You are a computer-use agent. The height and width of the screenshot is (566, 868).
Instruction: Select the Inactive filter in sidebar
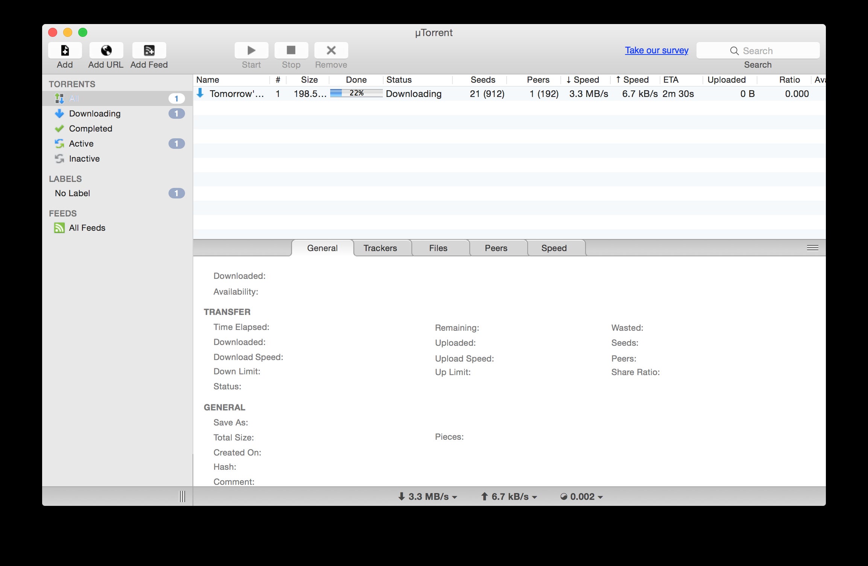click(x=84, y=158)
